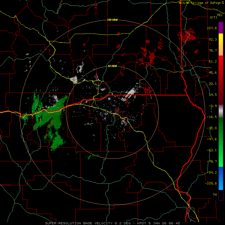Click the VEL legend title
The image size is (225, 225).
pyautogui.click(x=219, y=15)
